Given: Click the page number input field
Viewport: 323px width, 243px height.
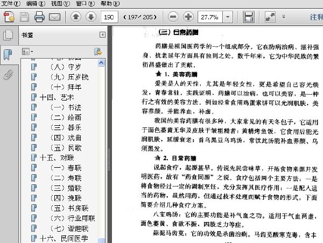Looking at the screenshot, I should [x=109, y=17].
